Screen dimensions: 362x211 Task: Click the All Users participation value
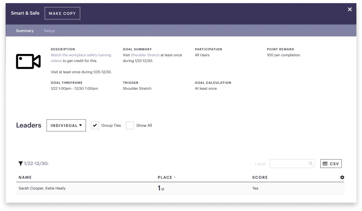[202, 55]
